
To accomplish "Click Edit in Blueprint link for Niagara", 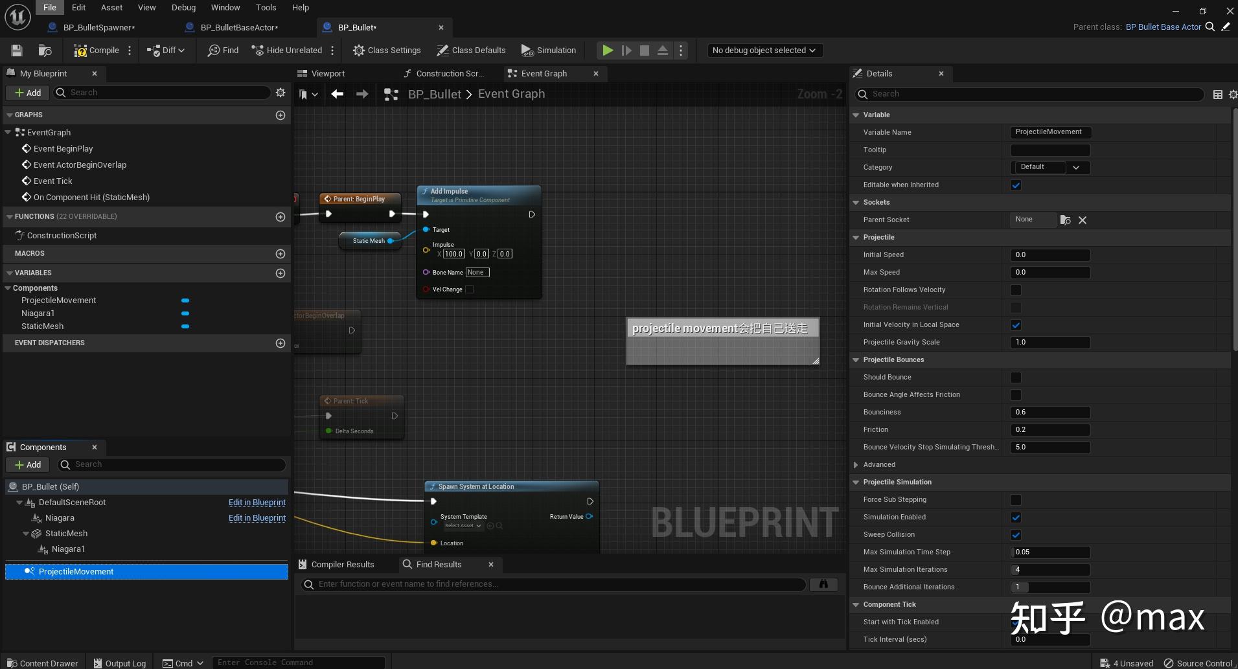I will click(x=257, y=518).
